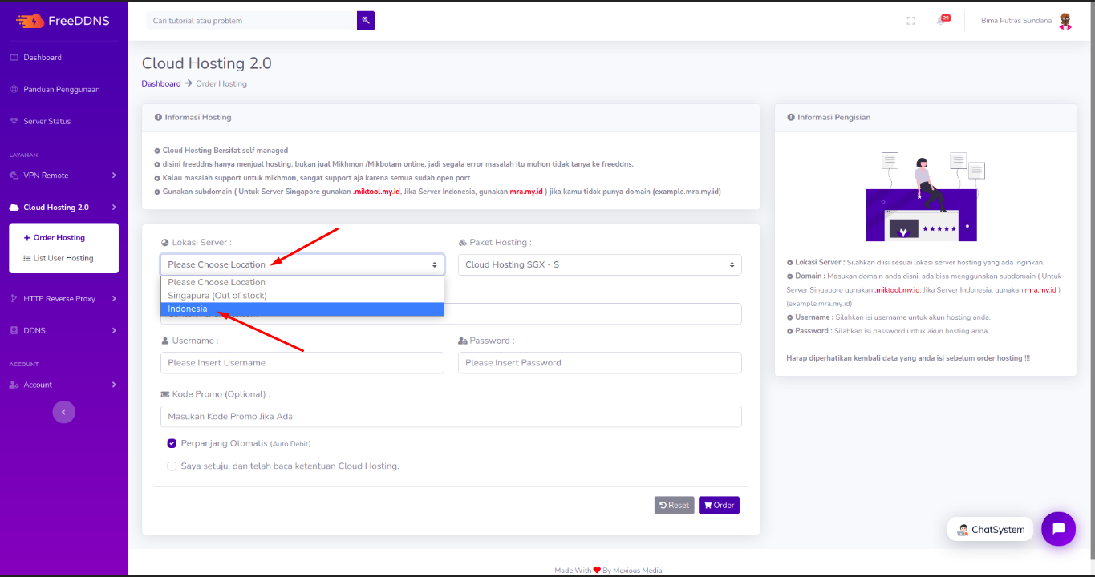Open the search magnifier icon

tap(365, 20)
